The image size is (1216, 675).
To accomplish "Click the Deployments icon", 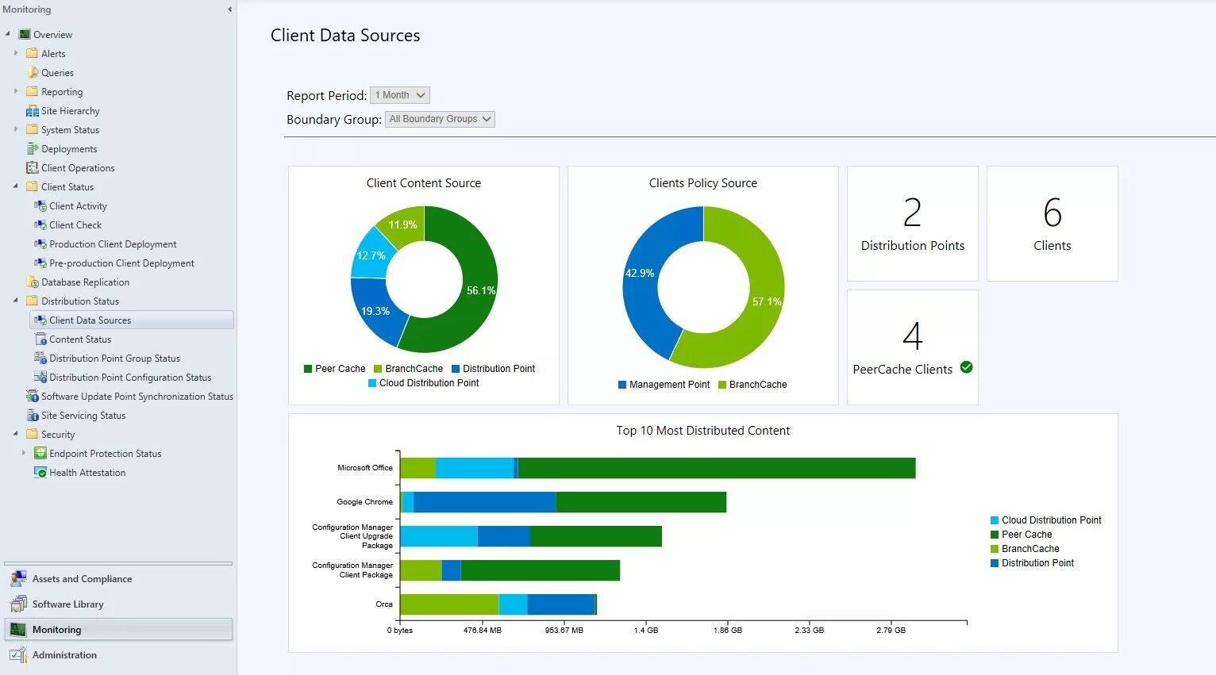I will coord(33,148).
